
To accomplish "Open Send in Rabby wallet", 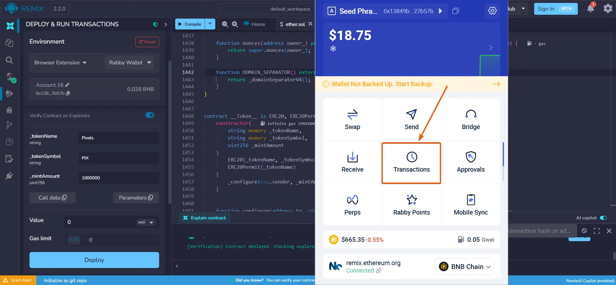I will (x=411, y=119).
